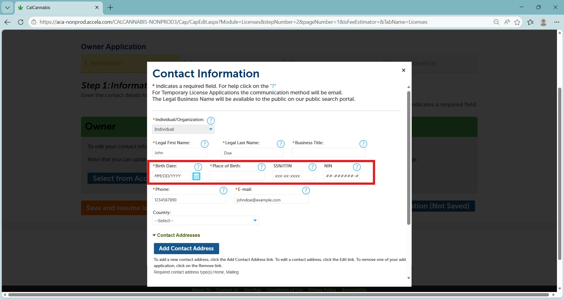The height and width of the screenshot is (299, 564).
Task: Click the Legal First Name field
Action: click(180, 153)
